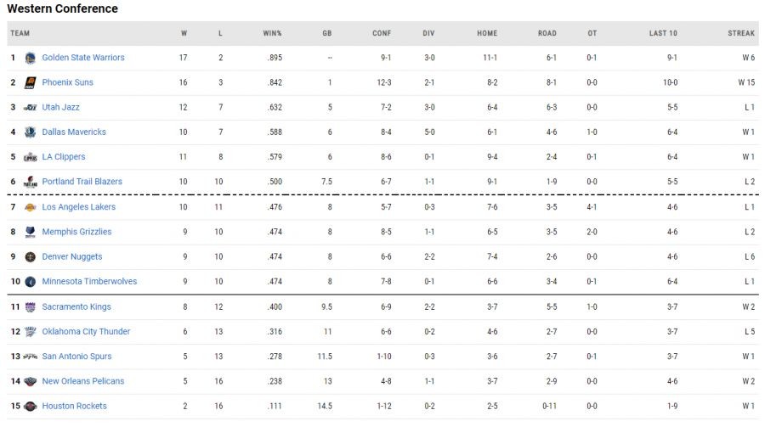The height and width of the screenshot is (427, 765).
Task: Open the Sacramento Kings team link
Action: click(x=76, y=306)
